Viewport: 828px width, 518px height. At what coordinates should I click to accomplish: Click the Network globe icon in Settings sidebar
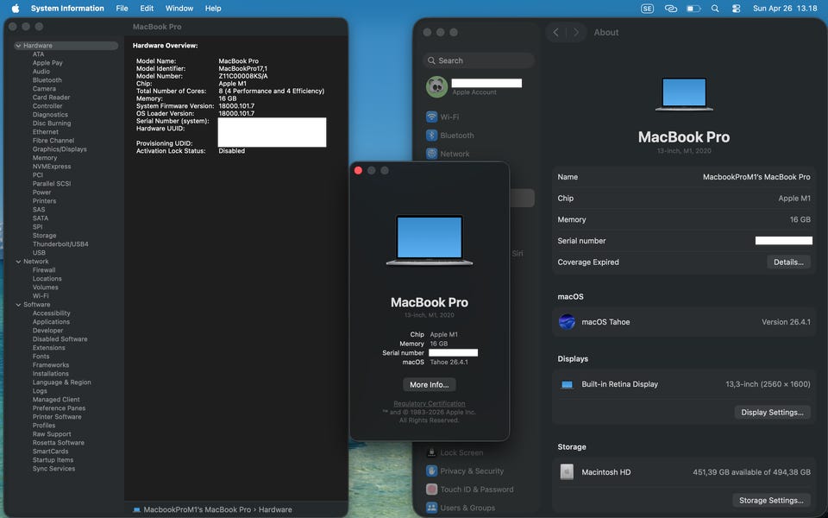[431, 154]
